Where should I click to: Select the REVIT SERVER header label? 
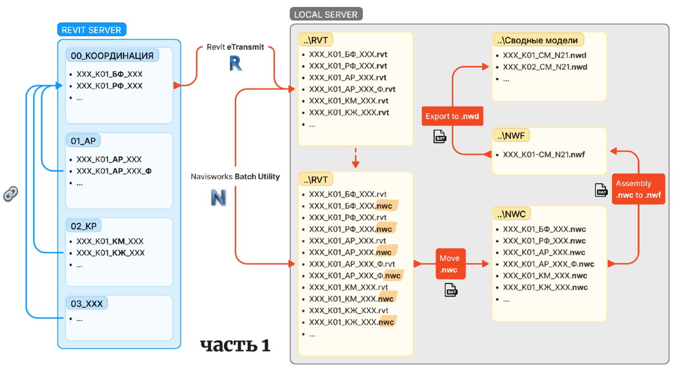click(92, 30)
